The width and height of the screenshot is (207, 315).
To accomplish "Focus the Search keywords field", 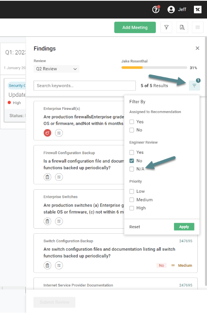I will (x=85, y=86).
